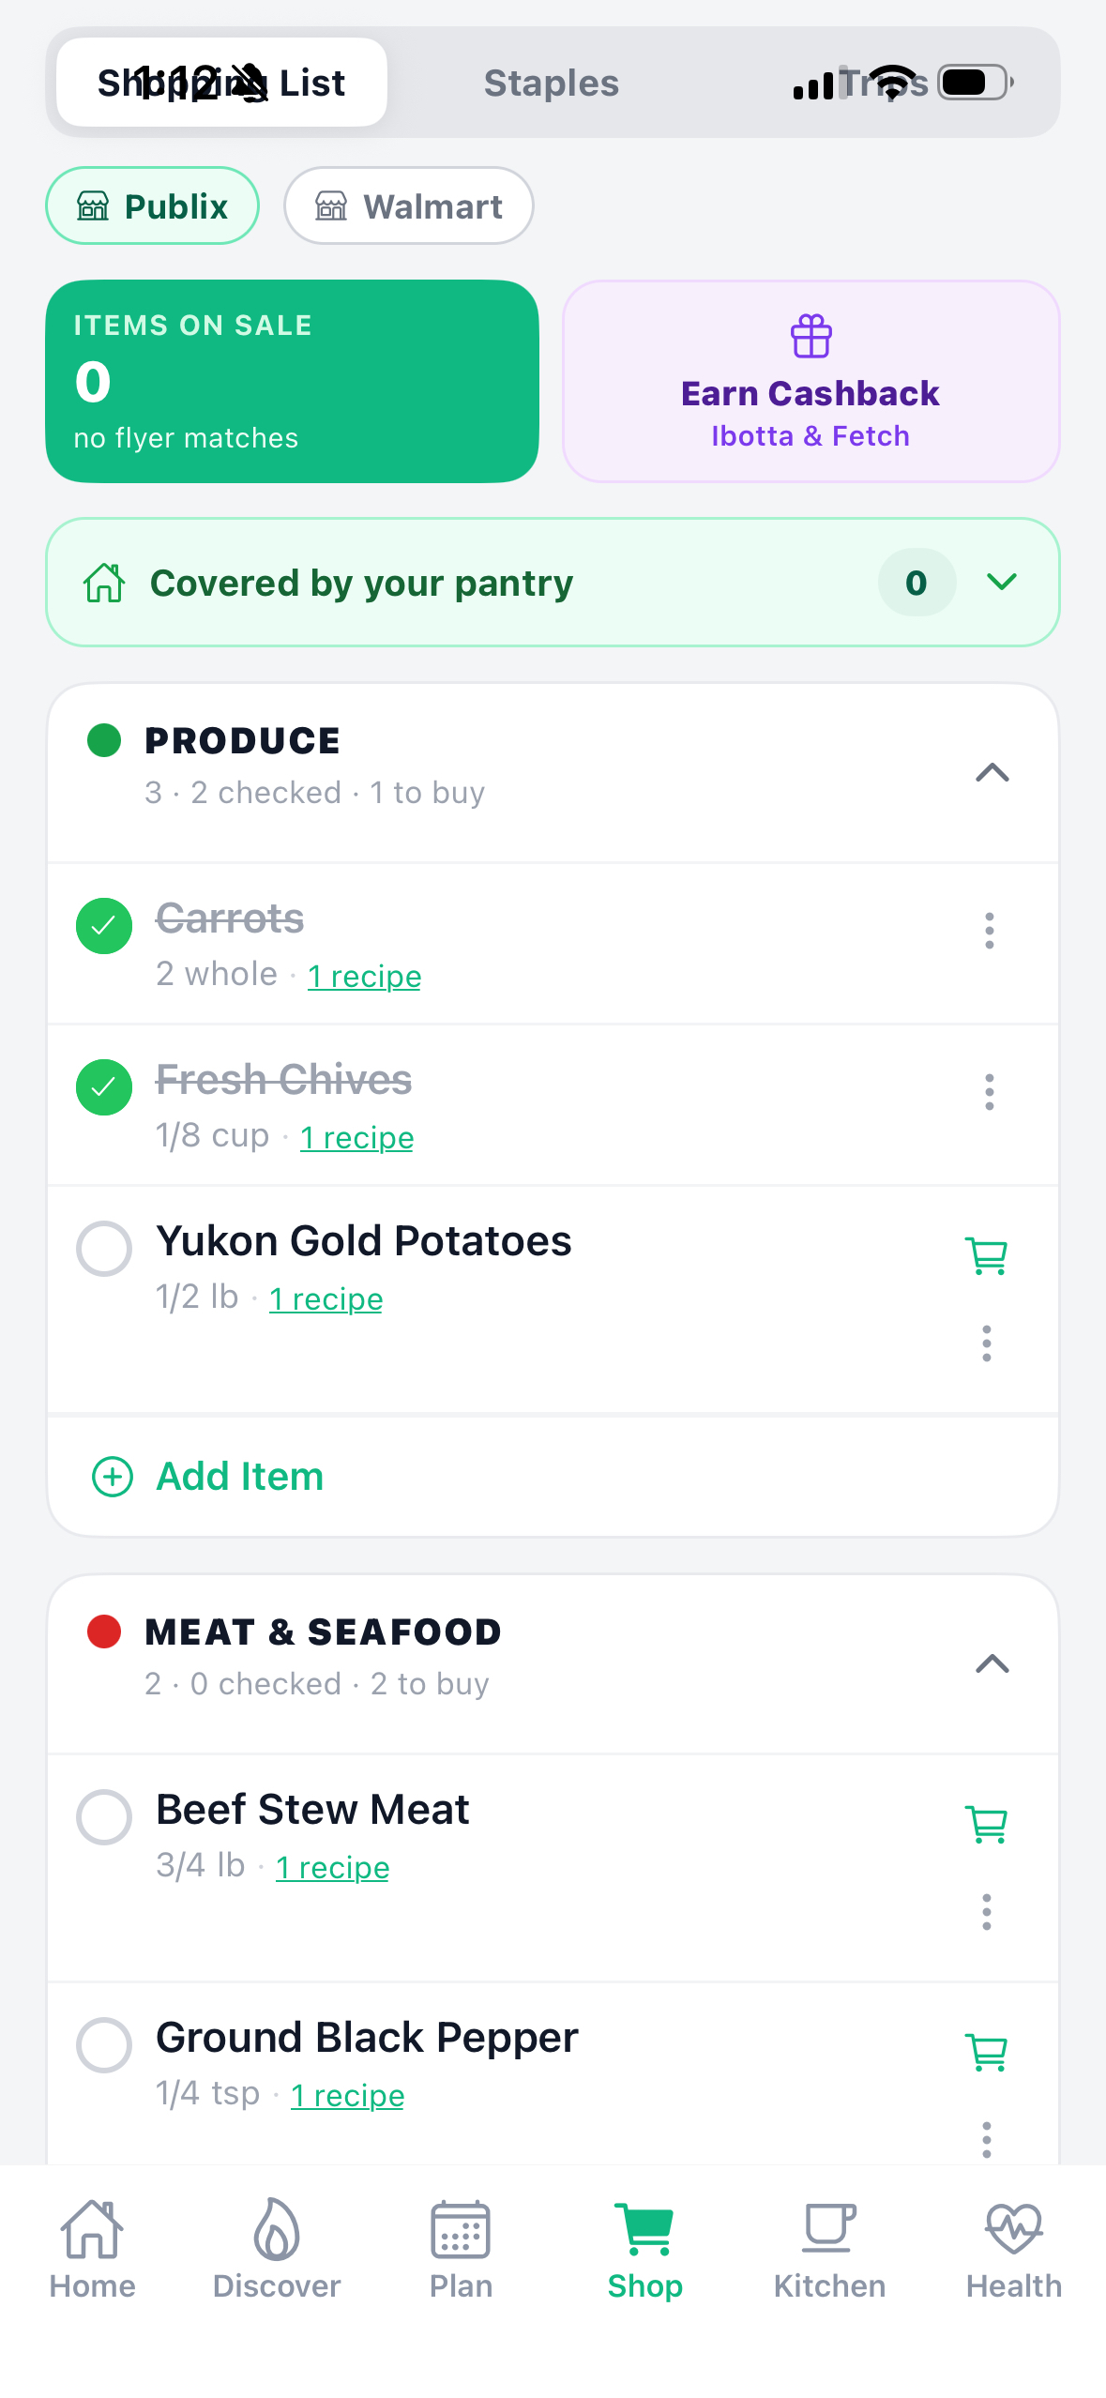Collapse the Meat & Seafood section
This screenshot has height=2398, width=1106.
point(992,1663)
